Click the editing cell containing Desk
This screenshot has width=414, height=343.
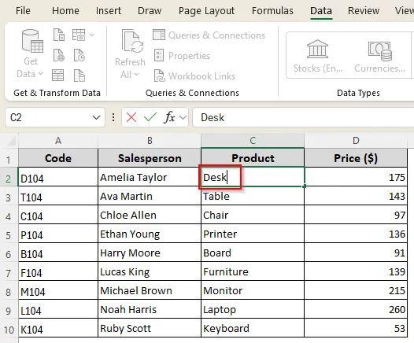[253, 177]
